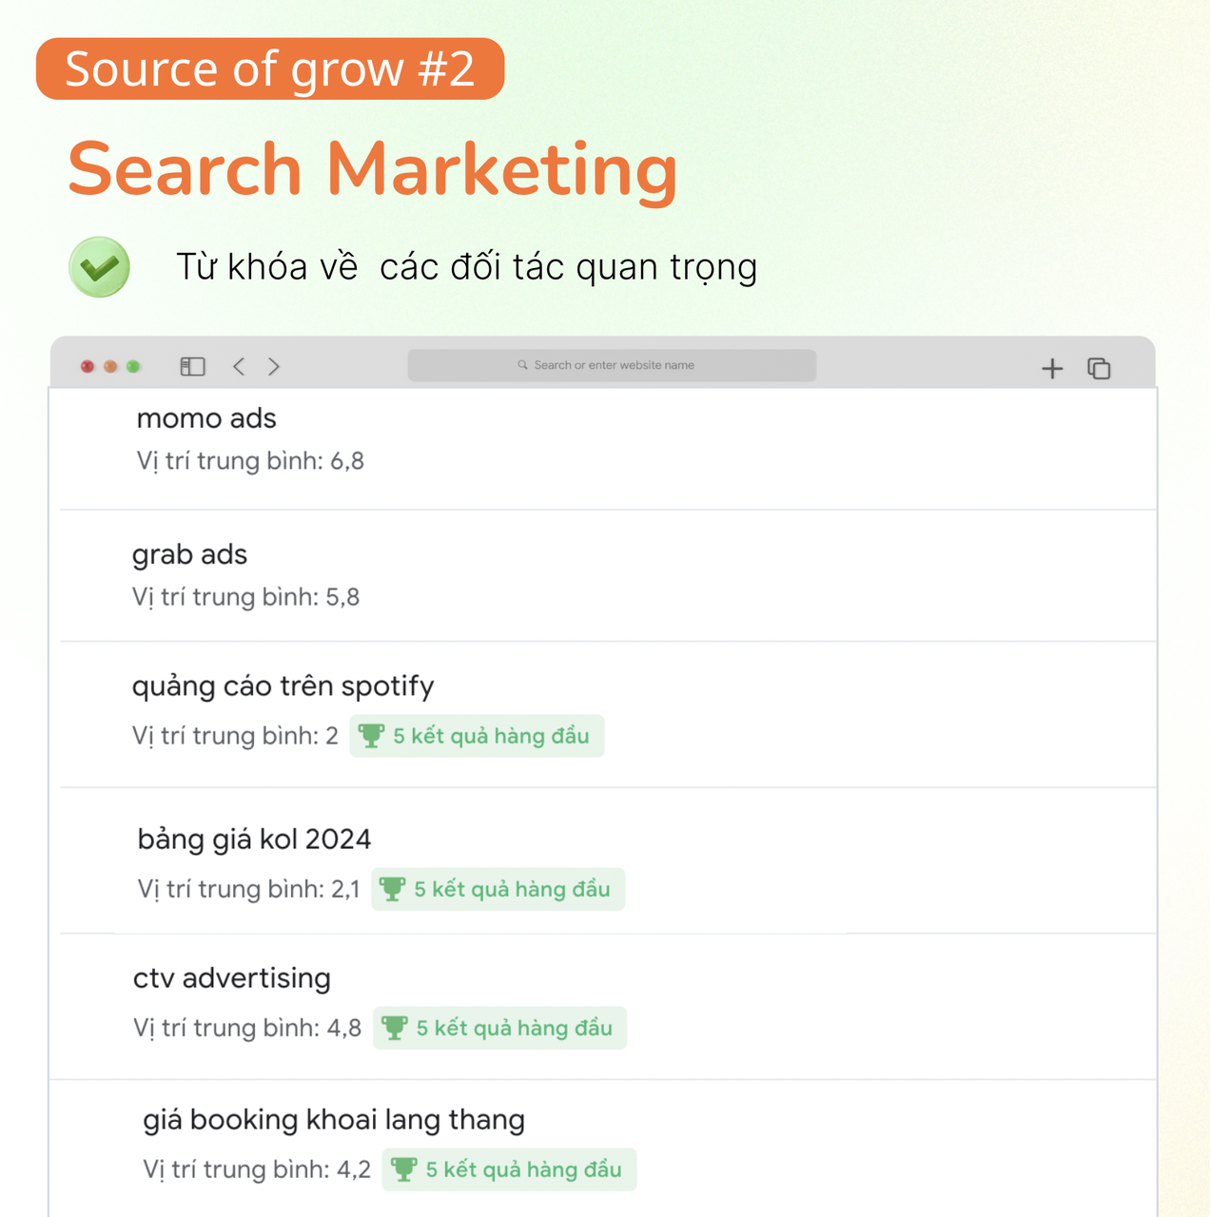Go forward with the right arrow
The height and width of the screenshot is (1217, 1211).
274,366
